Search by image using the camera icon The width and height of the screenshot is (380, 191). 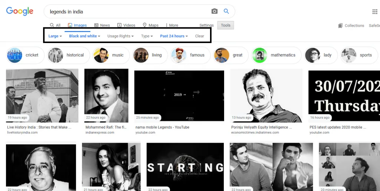tap(214, 11)
